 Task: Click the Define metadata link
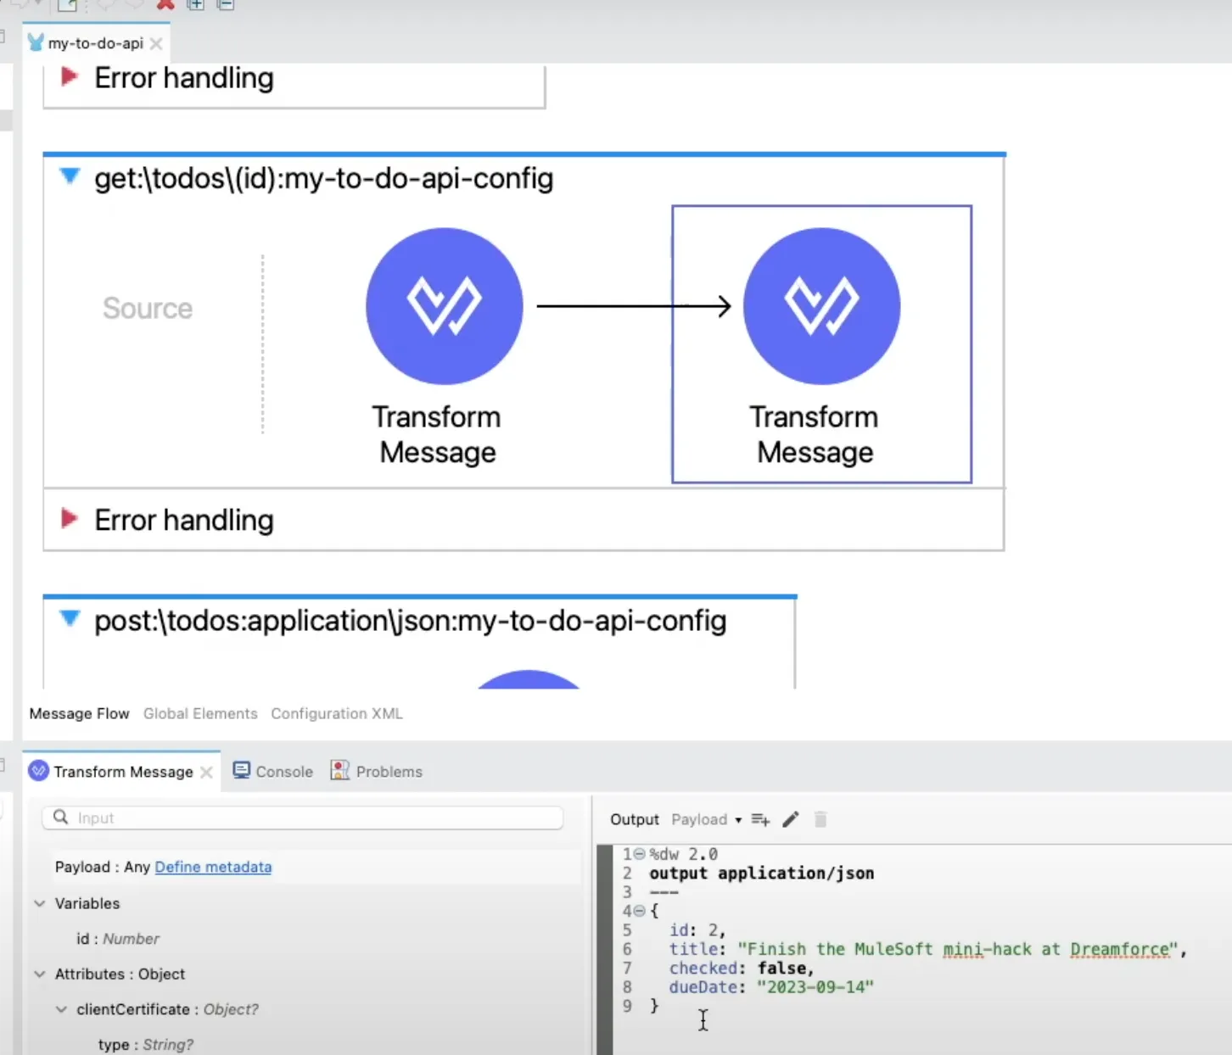(x=213, y=867)
